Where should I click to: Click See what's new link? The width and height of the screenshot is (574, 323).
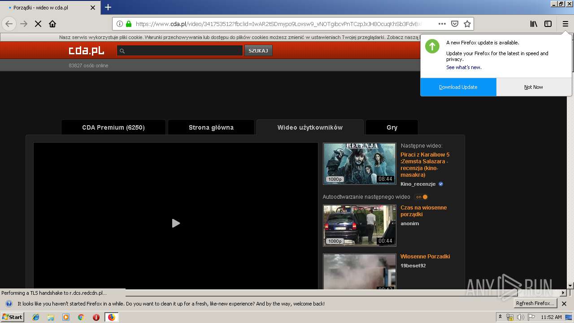(x=464, y=67)
